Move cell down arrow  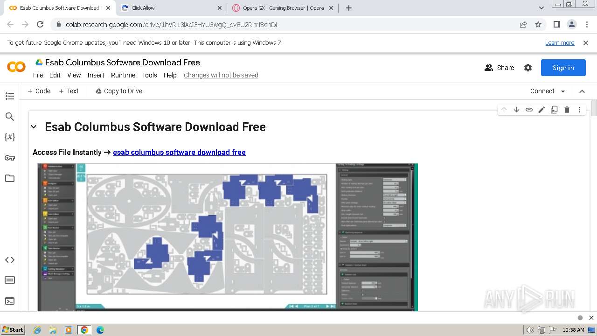point(516,110)
